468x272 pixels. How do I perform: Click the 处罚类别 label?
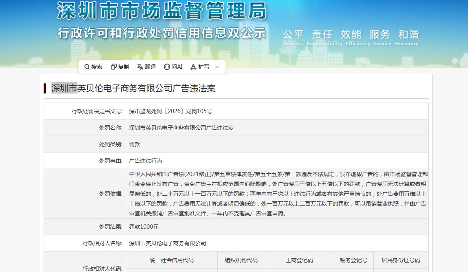click(x=111, y=144)
